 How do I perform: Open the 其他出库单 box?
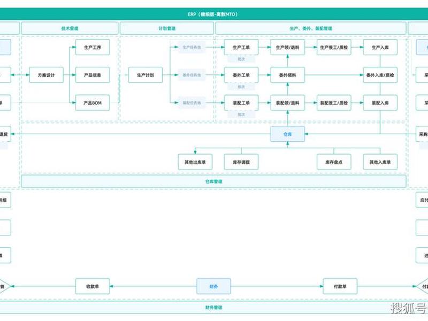(x=195, y=162)
